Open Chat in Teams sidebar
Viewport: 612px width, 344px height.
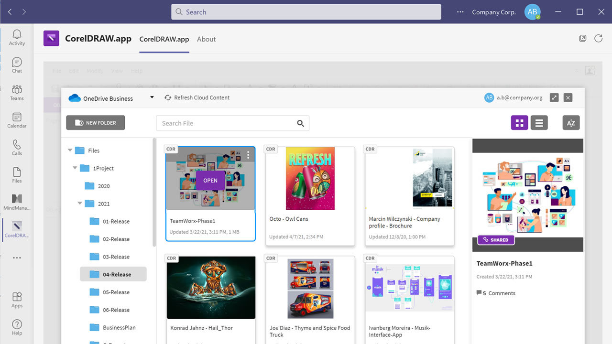[17, 65]
